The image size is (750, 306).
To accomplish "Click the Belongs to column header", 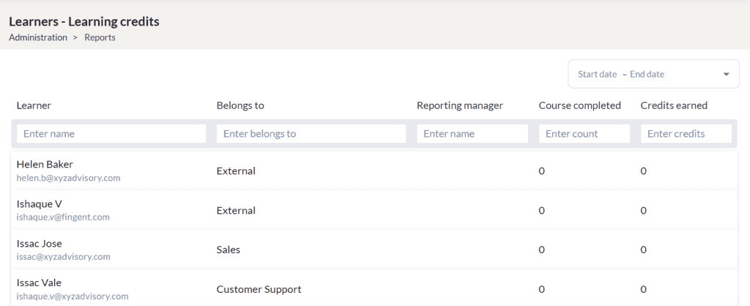I will pos(240,105).
